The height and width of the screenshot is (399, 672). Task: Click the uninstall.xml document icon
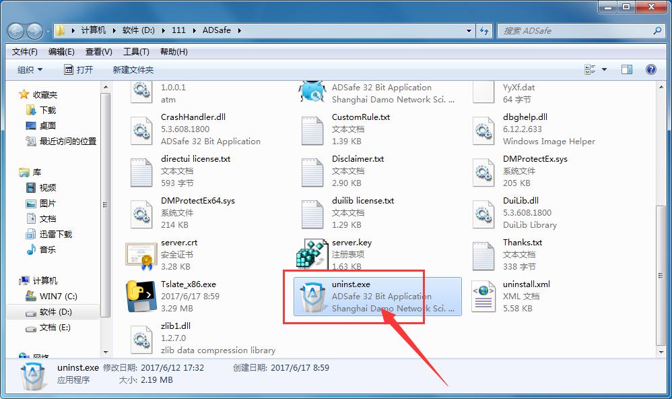[x=483, y=297]
